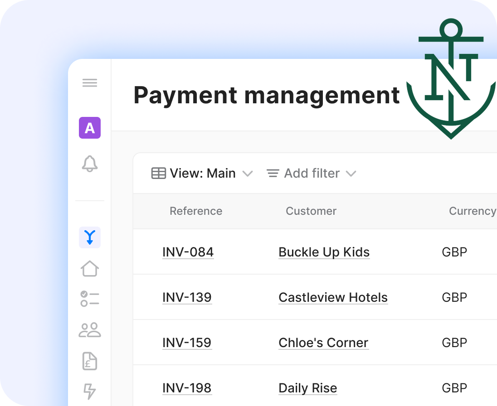Image resolution: width=497 pixels, height=406 pixels.
Task: Open the Daily Rise customer link
Action: 308,388
